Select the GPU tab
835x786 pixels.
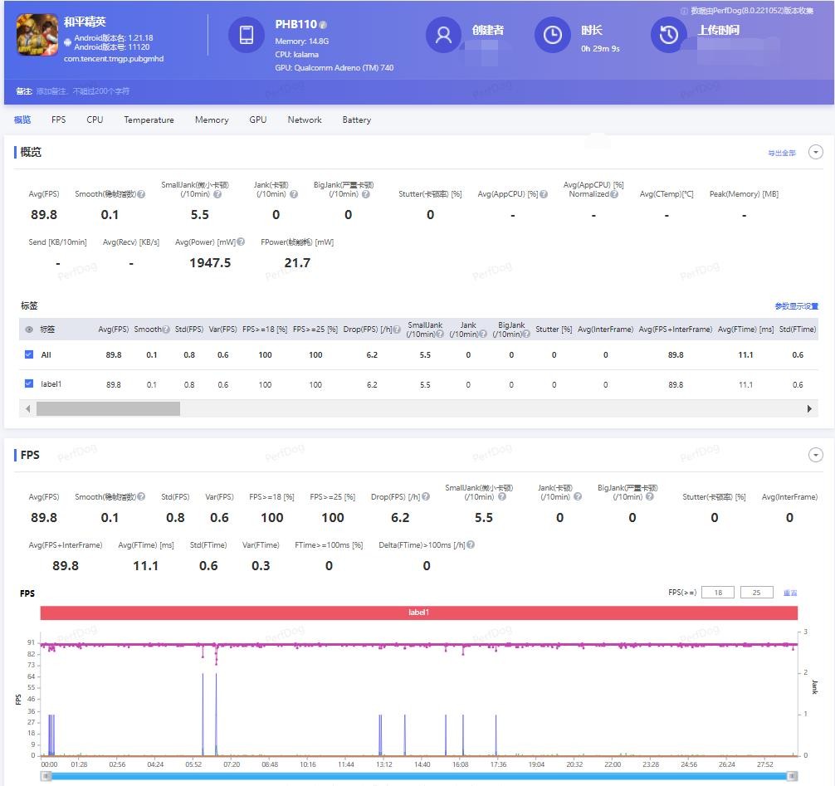[258, 120]
